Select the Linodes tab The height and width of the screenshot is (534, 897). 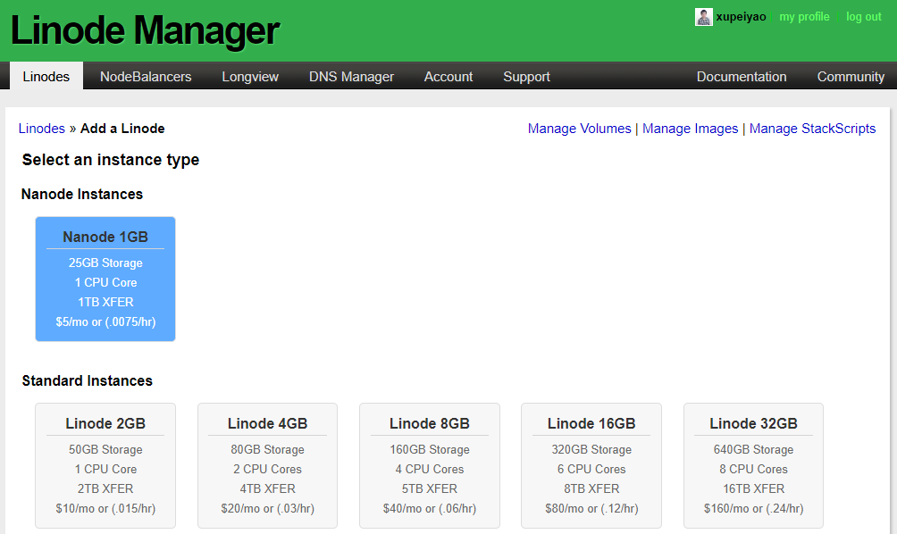pyautogui.click(x=46, y=76)
